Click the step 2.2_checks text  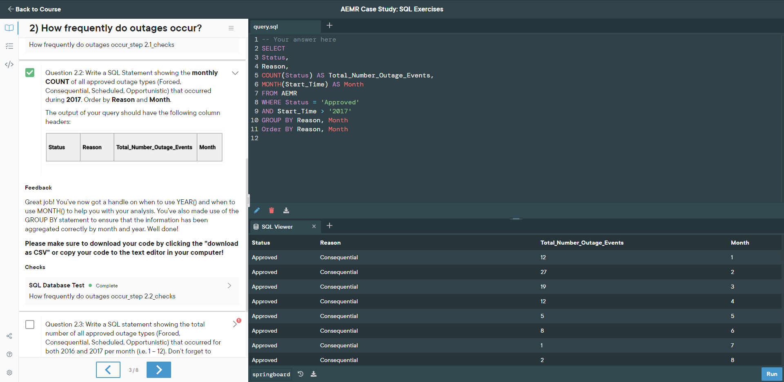[102, 296]
